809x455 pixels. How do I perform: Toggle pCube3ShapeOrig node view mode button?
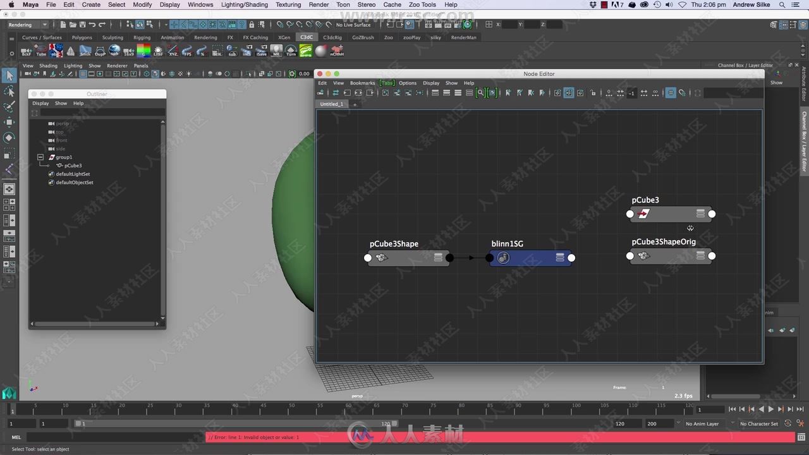point(700,255)
